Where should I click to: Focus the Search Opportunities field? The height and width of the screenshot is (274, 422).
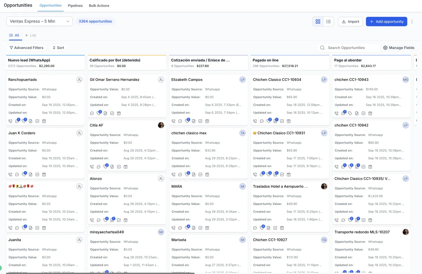tap(349, 48)
